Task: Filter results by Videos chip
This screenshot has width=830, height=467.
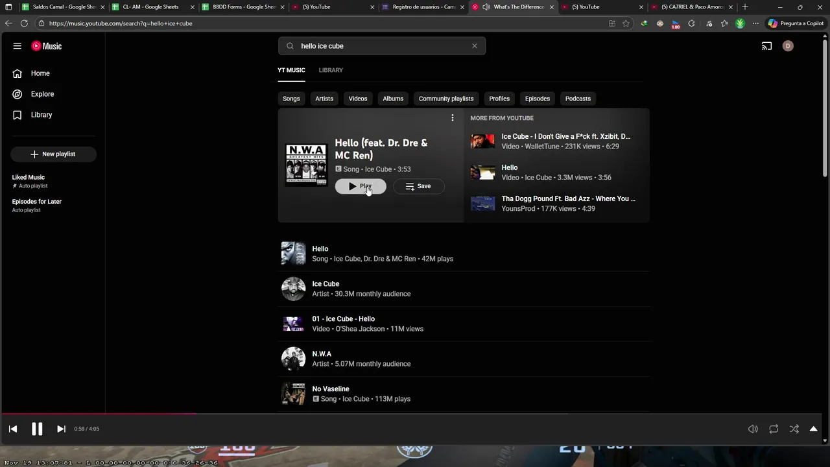Action: (358, 99)
